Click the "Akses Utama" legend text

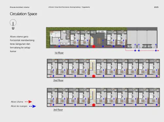click(x=17, y=102)
